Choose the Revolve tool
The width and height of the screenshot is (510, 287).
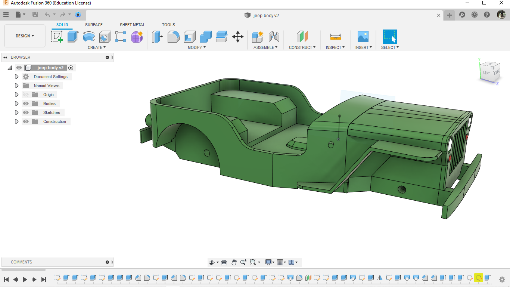pos(89,37)
